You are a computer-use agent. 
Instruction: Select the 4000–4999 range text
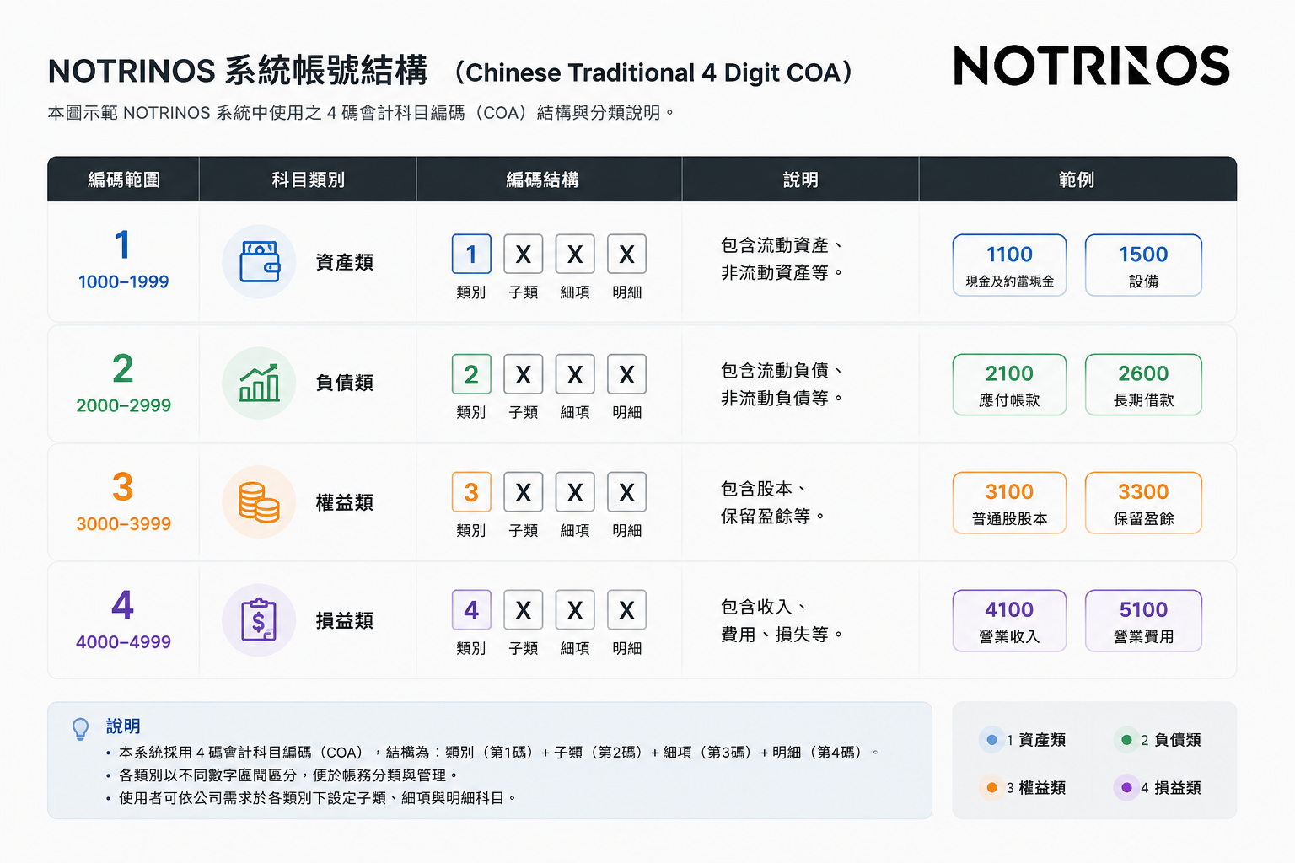(124, 641)
